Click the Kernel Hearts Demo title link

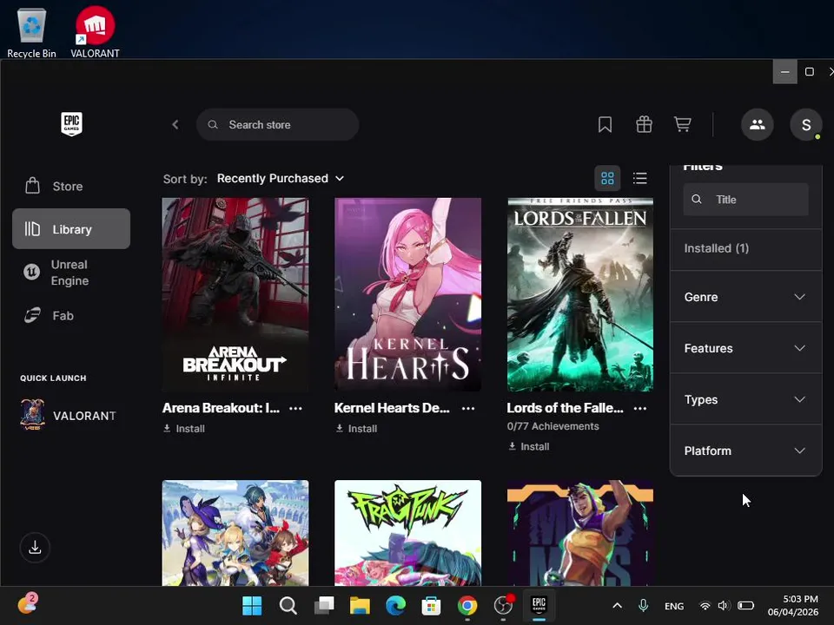(x=392, y=408)
